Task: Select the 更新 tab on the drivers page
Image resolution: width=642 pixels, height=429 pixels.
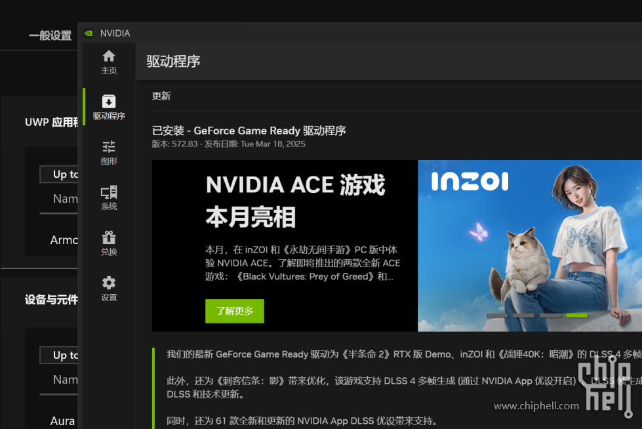Action: (x=161, y=96)
